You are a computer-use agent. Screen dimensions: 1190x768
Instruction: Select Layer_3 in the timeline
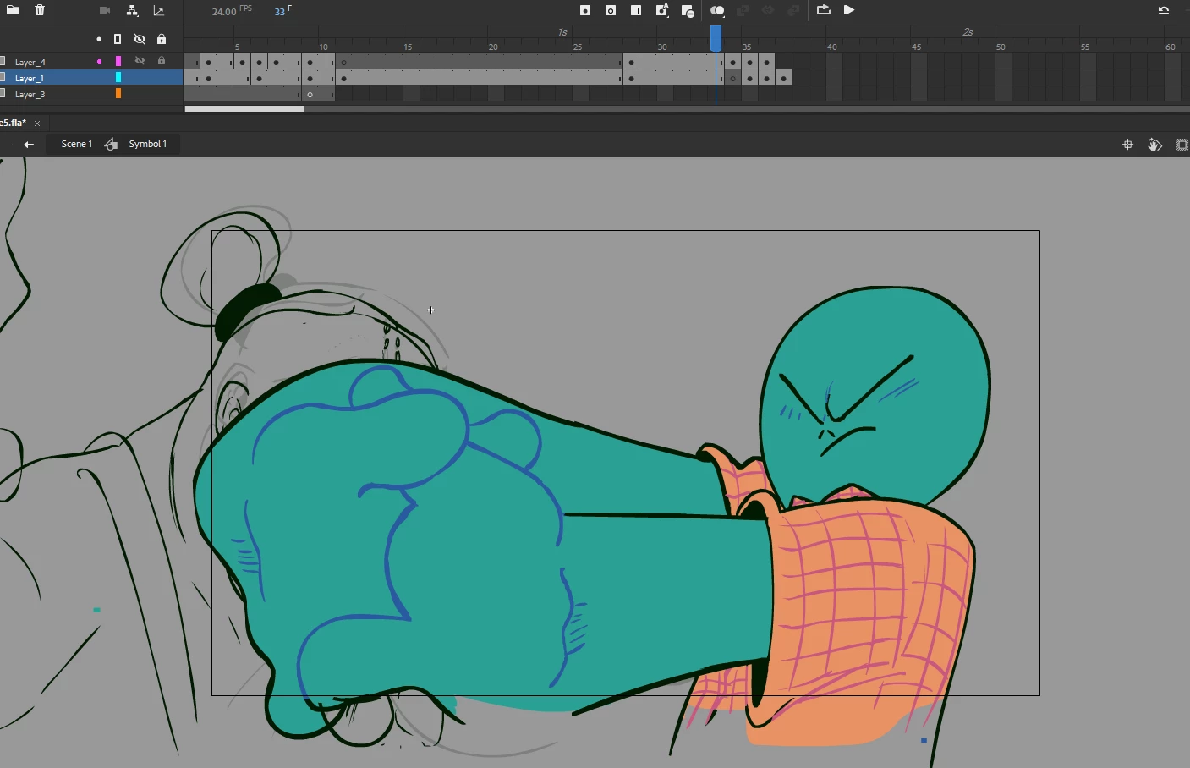pyautogui.click(x=30, y=94)
